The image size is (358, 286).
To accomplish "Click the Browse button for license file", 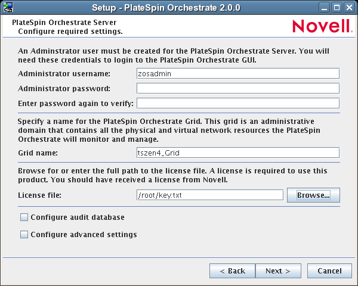I will [x=313, y=195].
